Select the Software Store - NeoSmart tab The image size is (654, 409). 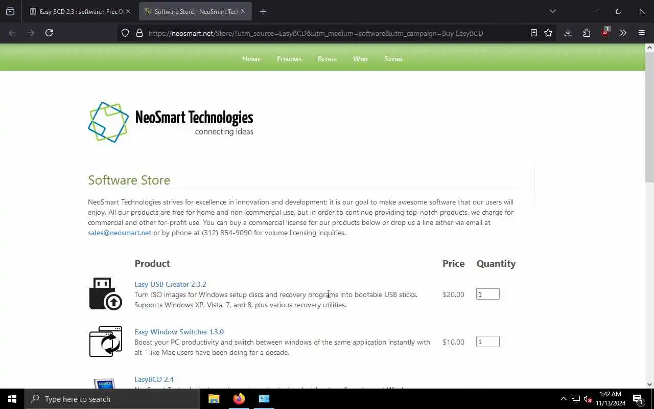tap(195, 11)
